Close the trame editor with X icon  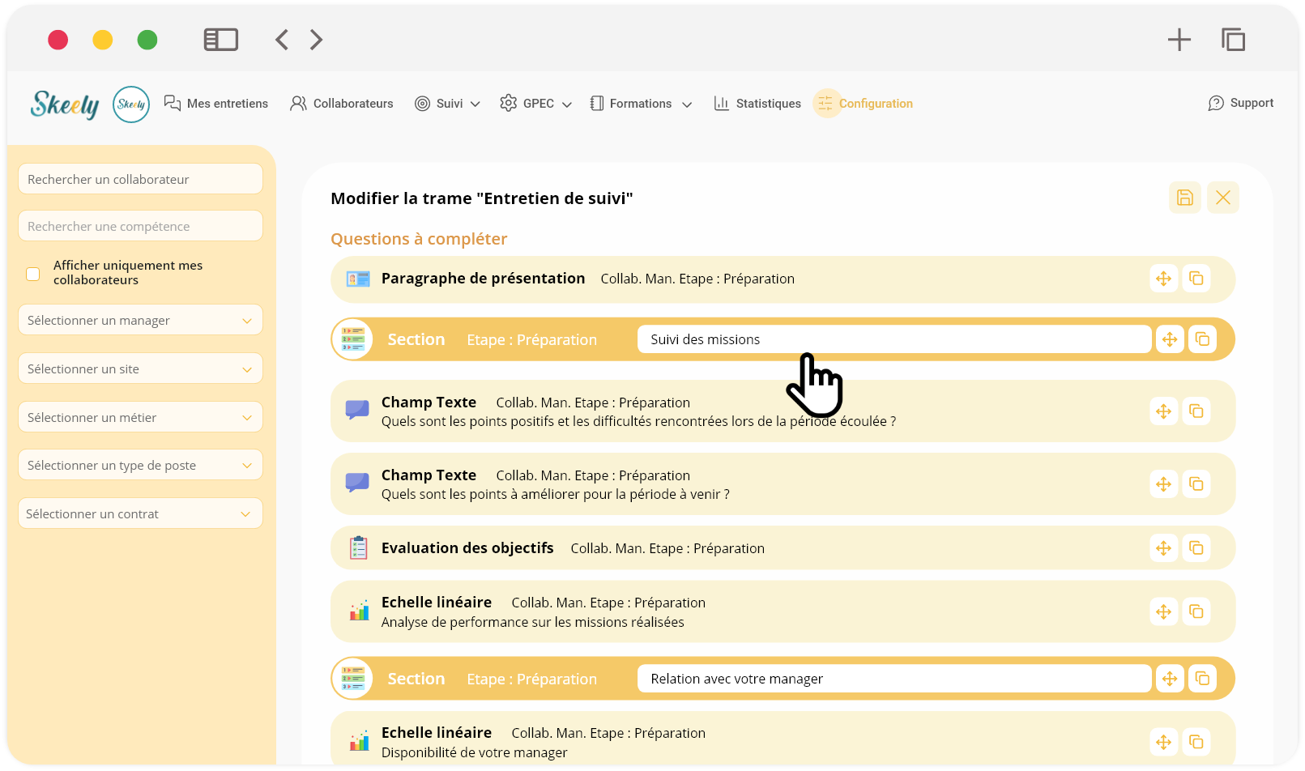coord(1222,198)
